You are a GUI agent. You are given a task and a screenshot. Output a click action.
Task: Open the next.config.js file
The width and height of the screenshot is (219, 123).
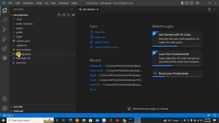tap(24, 50)
